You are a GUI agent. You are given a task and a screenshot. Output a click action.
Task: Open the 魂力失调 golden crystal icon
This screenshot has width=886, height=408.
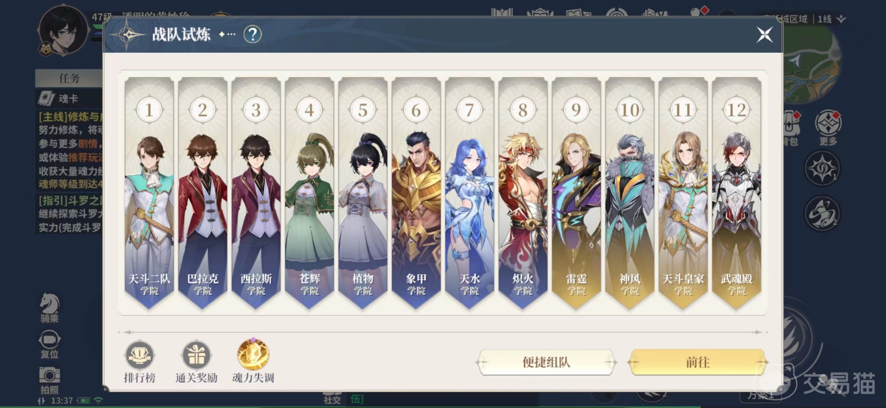(x=253, y=354)
